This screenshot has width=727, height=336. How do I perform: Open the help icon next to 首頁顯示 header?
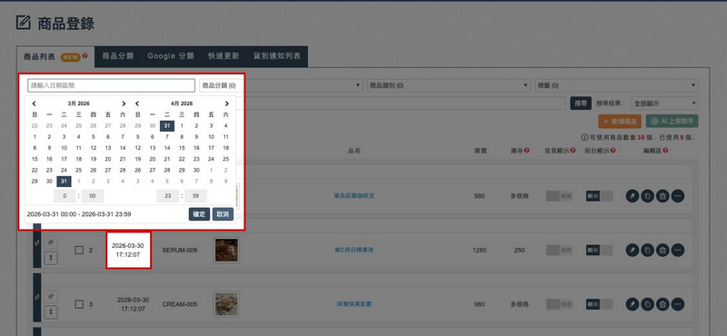pyautogui.click(x=573, y=151)
